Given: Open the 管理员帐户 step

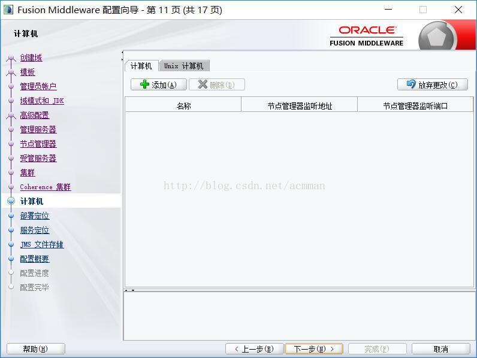Looking at the screenshot, I should pyautogui.click(x=38, y=86).
